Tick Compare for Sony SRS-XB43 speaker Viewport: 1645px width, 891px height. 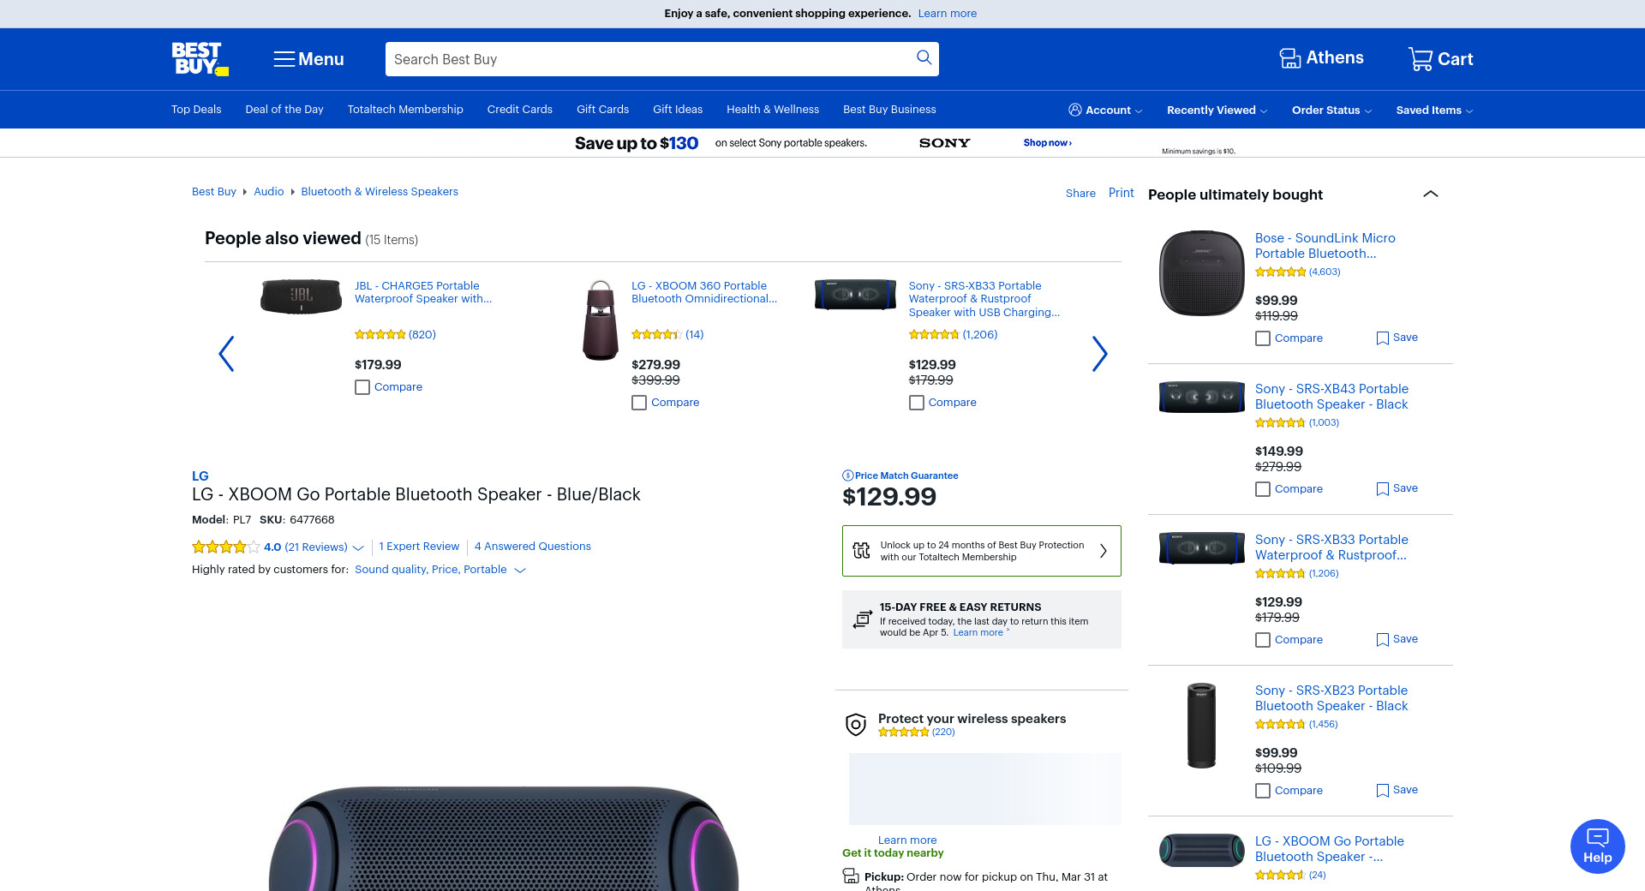(x=1263, y=489)
